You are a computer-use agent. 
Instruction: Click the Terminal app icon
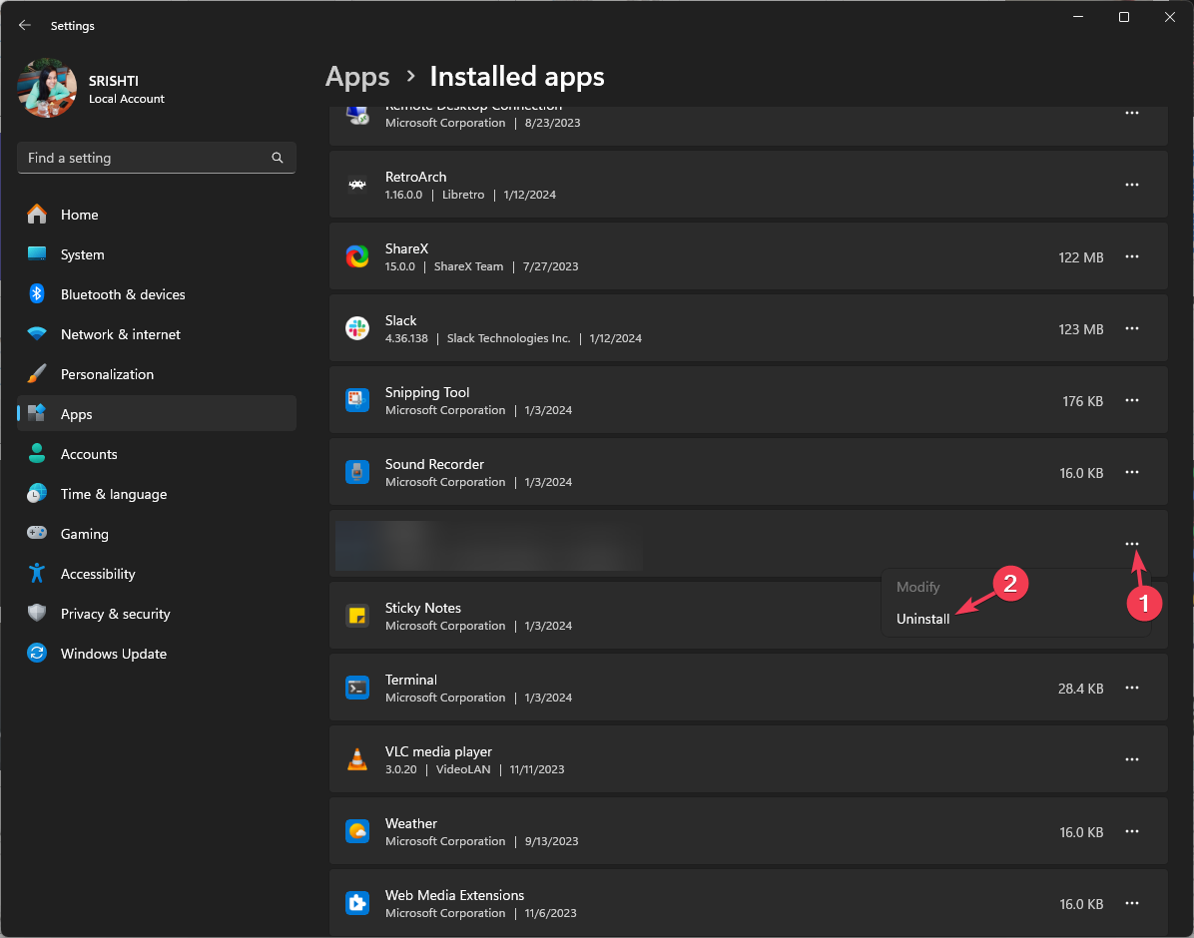357,688
